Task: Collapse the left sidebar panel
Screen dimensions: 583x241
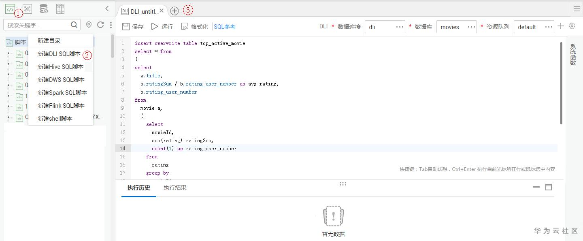Action: point(107,9)
